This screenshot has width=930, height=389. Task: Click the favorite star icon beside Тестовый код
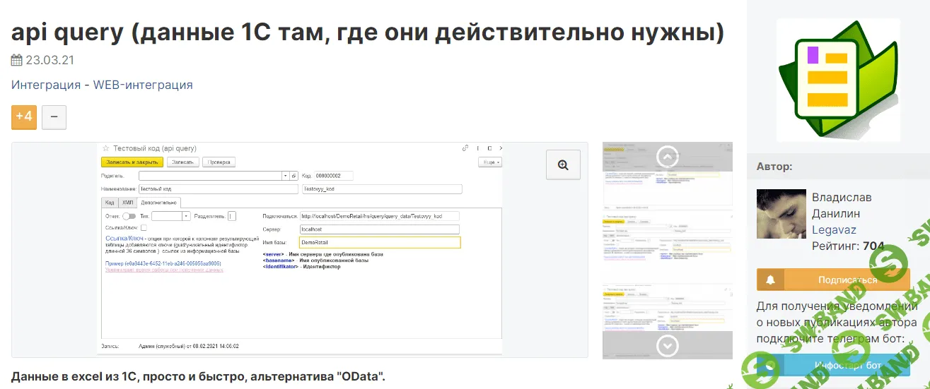coord(106,148)
